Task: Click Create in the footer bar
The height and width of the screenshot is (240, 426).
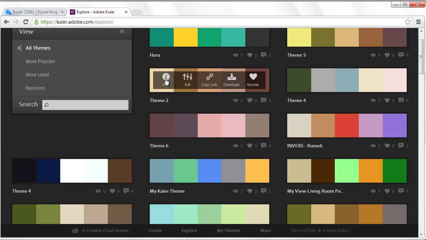Action: [155, 230]
